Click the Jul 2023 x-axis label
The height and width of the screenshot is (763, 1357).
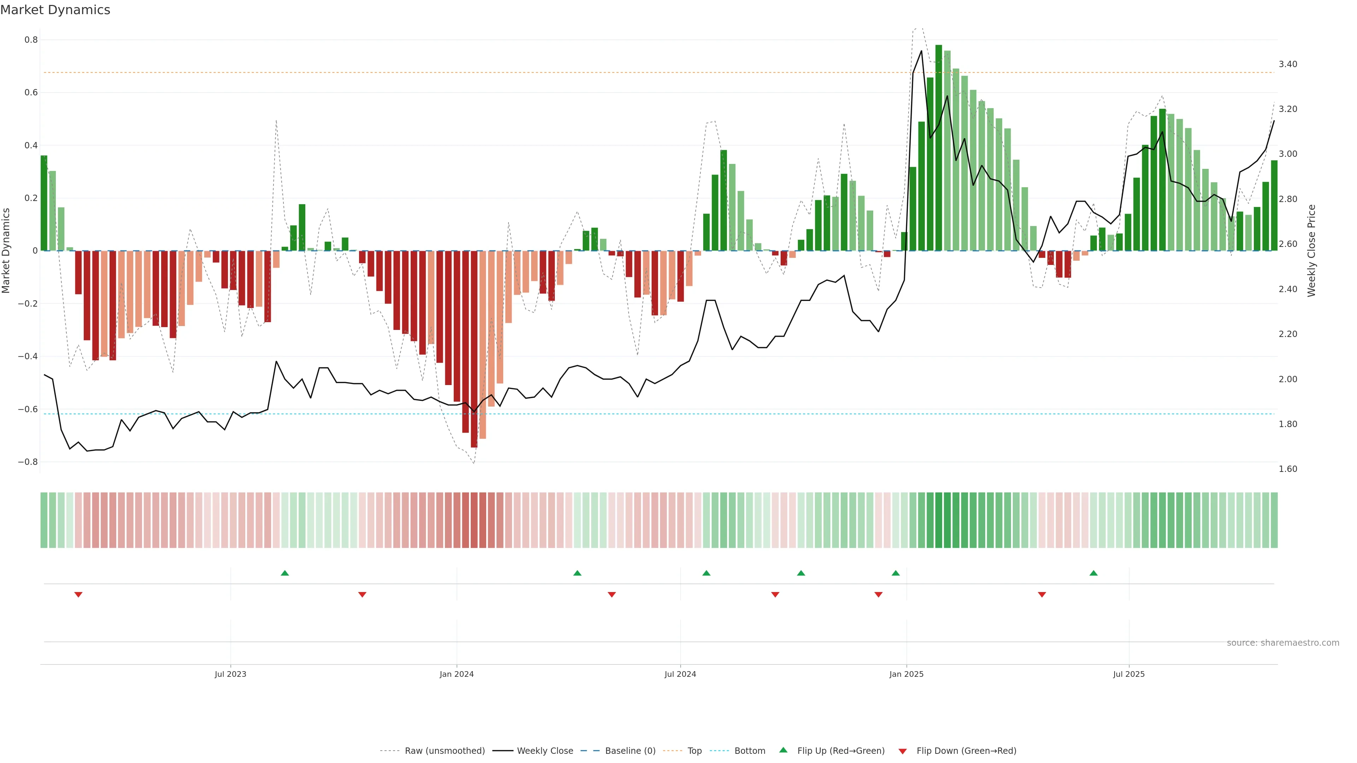pyautogui.click(x=230, y=674)
